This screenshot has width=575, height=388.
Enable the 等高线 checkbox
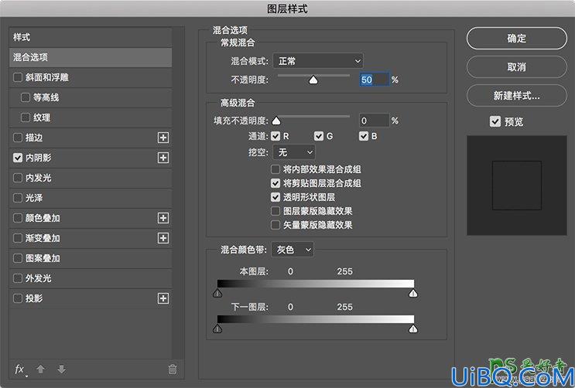[x=26, y=97]
